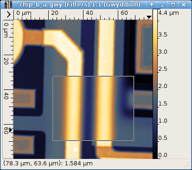The image size is (192, 170).
Task: Click the small heart-shaped bright spot on lower trace
Action: coord(76,150)
